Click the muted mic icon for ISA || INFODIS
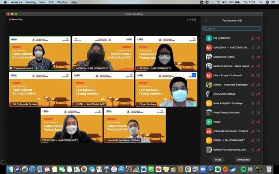Screen dimensions: 279x174 click(252, 38)
